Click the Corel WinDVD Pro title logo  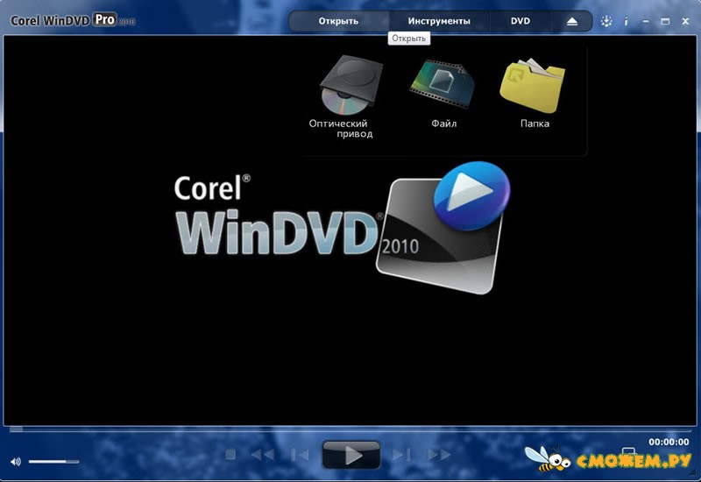73,20
